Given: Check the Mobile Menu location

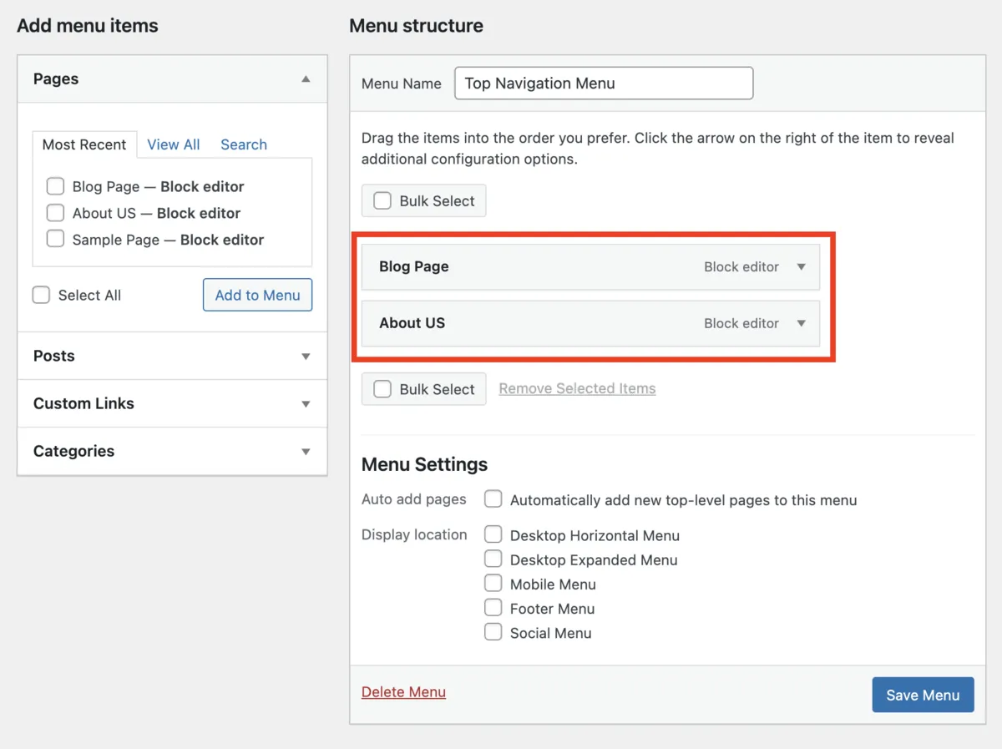Looking at the screenshot, I should point(493,583).
